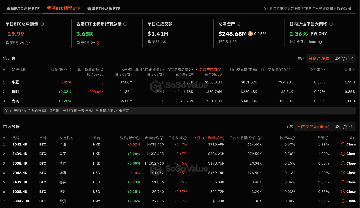
Task: Click info icon beside 费用 in 统计表
Action: pyautogui.click(x=354, y=70)
